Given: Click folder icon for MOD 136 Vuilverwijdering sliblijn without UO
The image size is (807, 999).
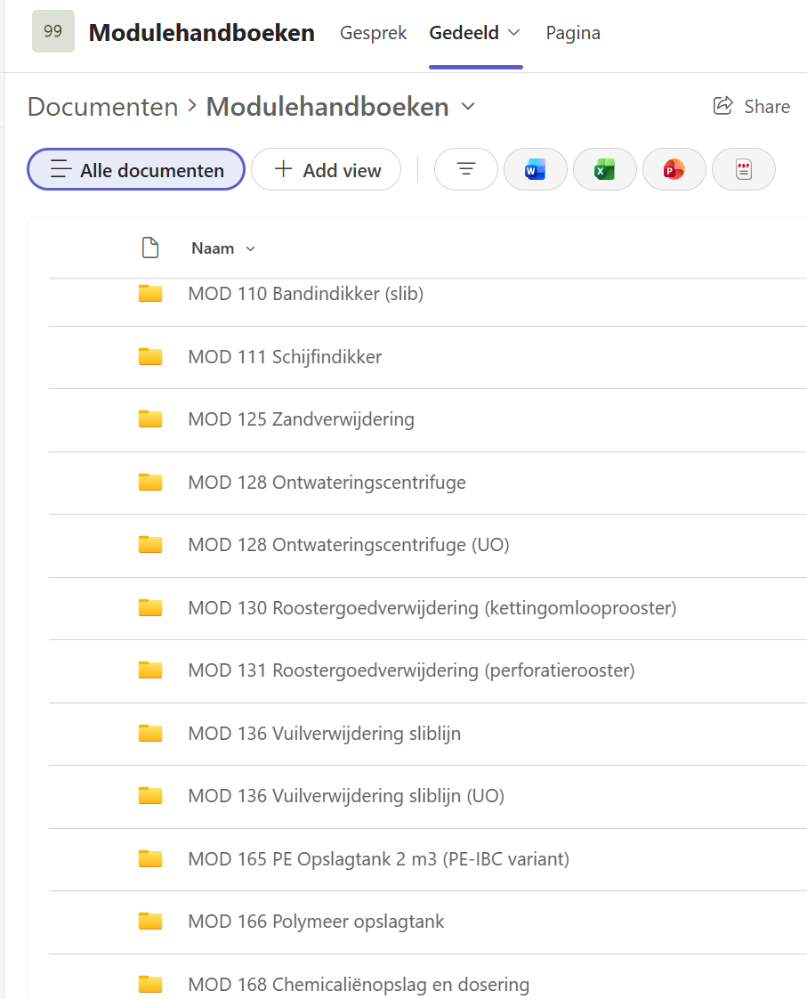Looking at the screenshot, I should click(x=150, y=733).
